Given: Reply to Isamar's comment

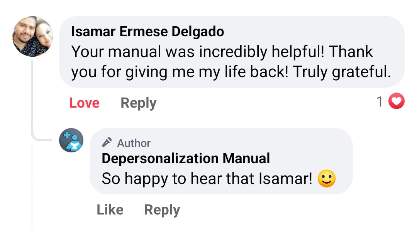Looking at the screenshot, I should [x=138, y=103].
